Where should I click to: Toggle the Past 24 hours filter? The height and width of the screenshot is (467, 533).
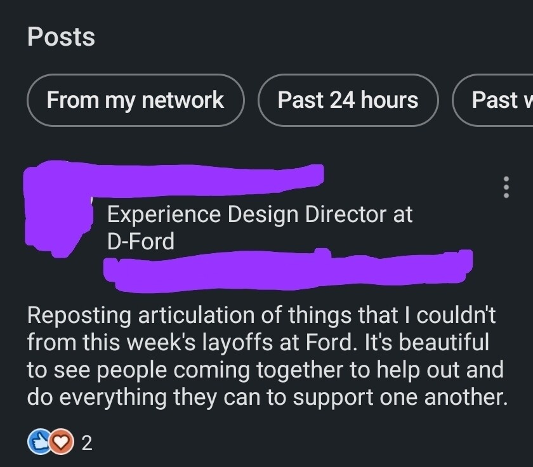click(348, 100)
